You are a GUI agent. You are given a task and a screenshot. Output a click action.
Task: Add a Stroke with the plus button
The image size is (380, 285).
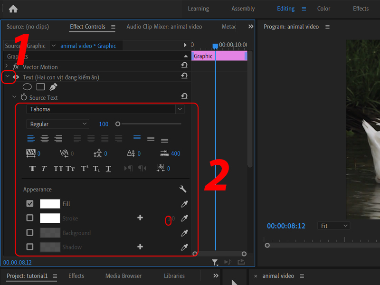140,217
